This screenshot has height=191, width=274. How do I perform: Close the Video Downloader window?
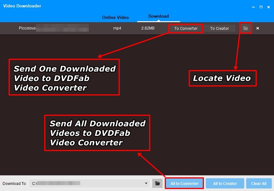(x=267, y=6)
